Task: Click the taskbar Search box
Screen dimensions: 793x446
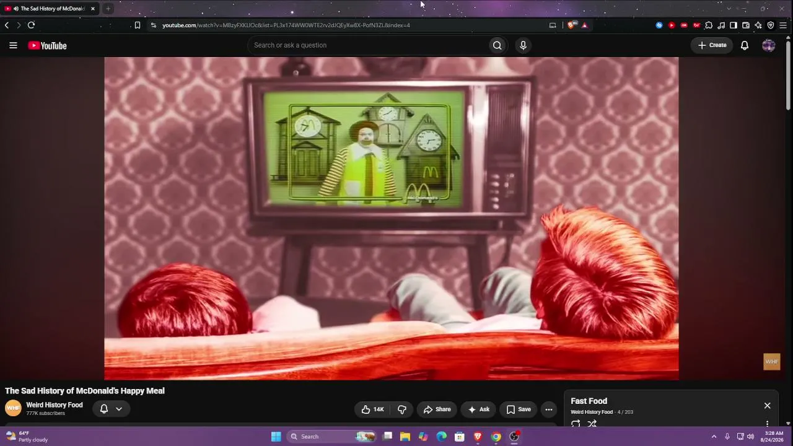Action: coord(332,437)
